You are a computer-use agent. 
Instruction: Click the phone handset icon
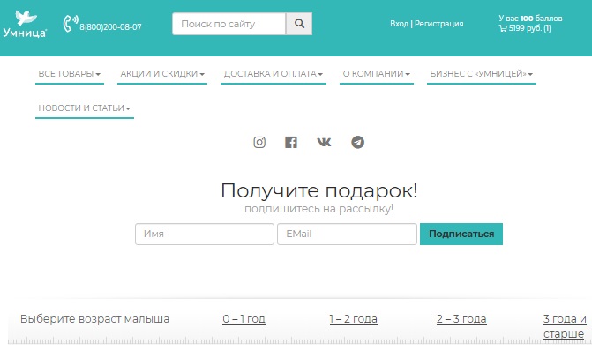pyautogui.click(x=71, y=24)
